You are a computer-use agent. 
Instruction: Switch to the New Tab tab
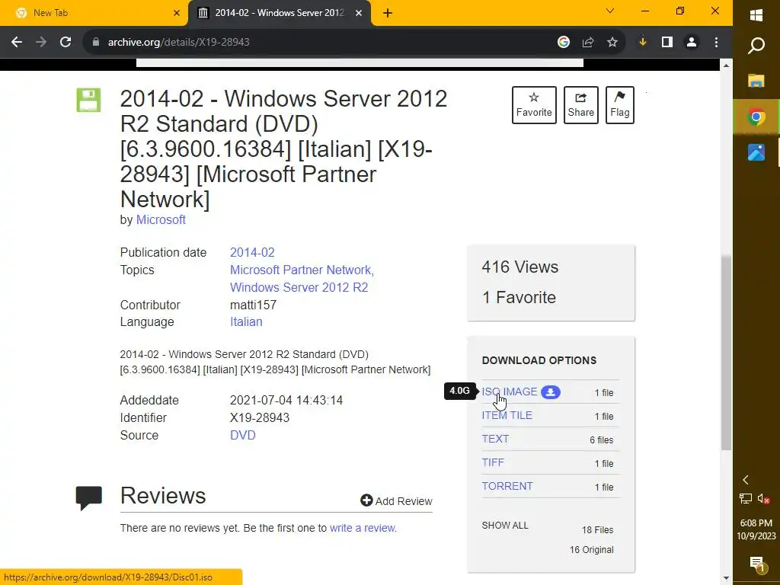tap(94, 13)
